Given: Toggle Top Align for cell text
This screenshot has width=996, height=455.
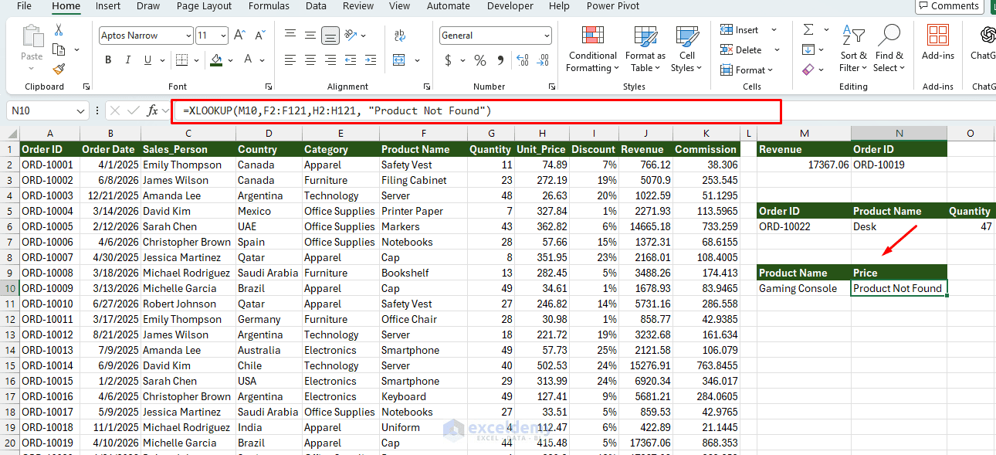Looking at the screenshot, I should (x=290, y=35).
